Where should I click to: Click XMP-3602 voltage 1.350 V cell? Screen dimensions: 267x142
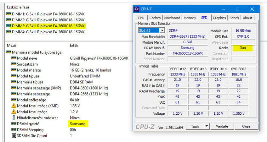click(x=239, y=113)
